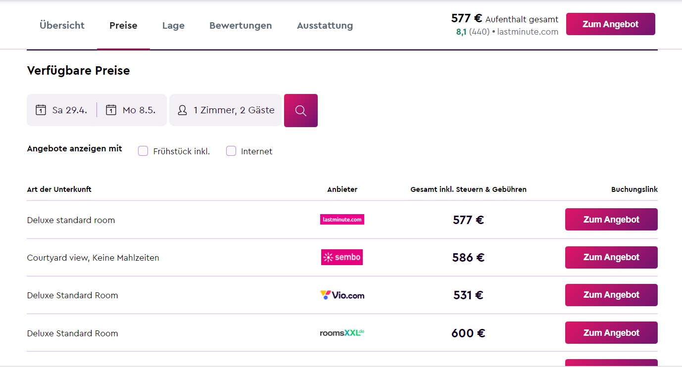The width and height of the screenshot is (682, 367).
Task: Click the 600 € price
Action: pyautogui.click(x=468, y=333)
